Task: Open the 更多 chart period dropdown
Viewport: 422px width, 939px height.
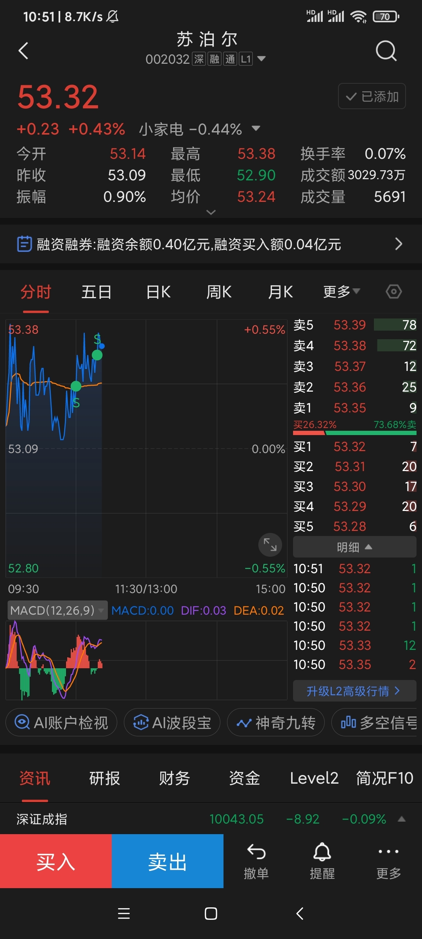Action: [342, 291]
